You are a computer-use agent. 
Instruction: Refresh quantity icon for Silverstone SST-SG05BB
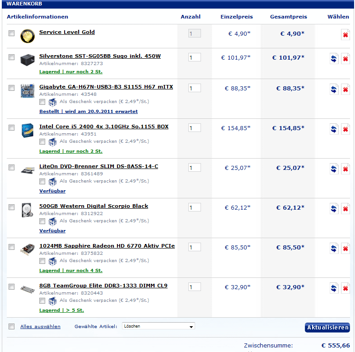tap(334, 59)
